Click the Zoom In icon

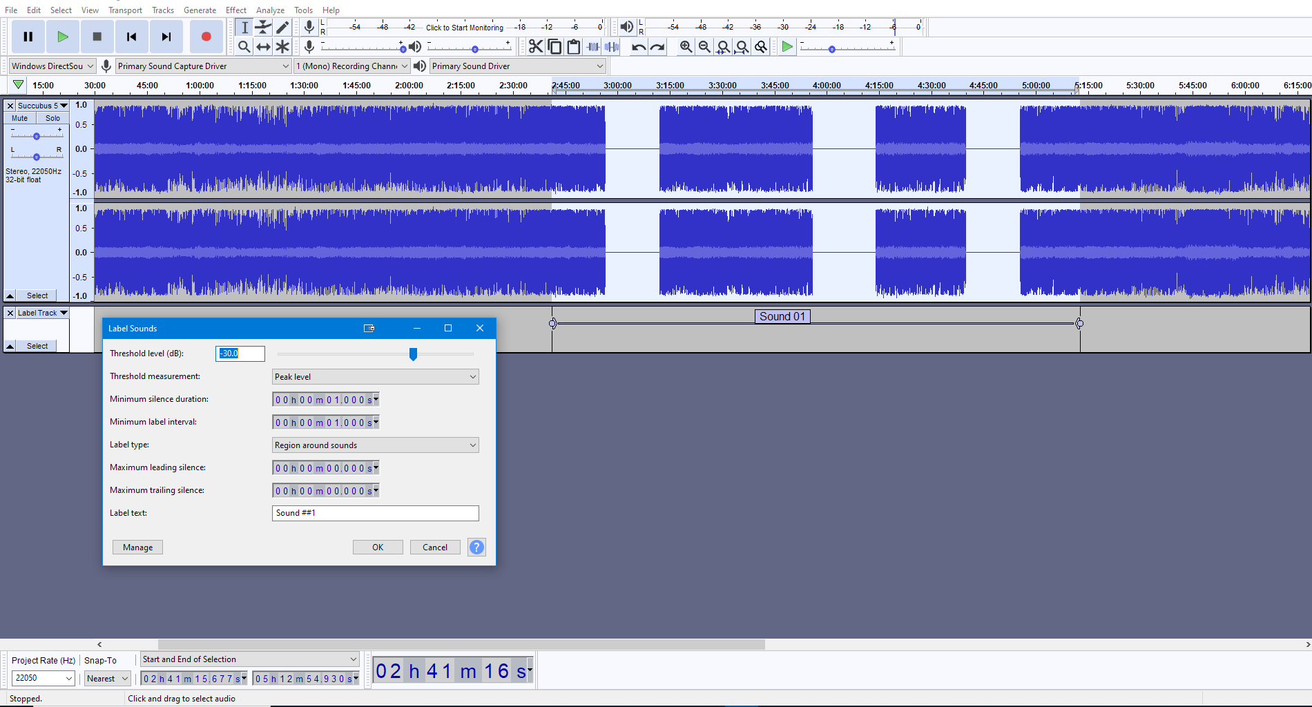tap(686, 46)
